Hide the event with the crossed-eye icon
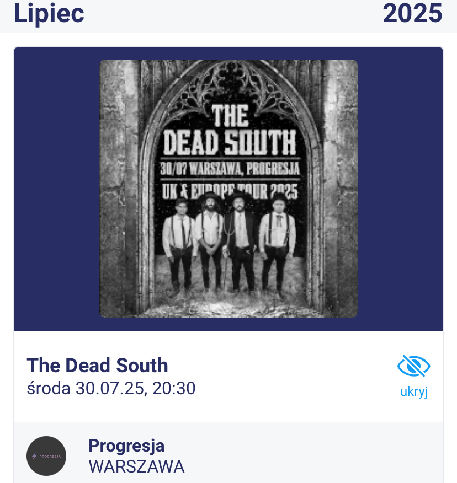The image size is (457, 483). pos(413,367)
